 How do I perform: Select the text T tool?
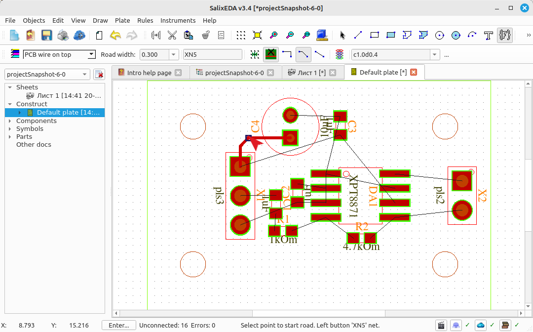(489, 36)
